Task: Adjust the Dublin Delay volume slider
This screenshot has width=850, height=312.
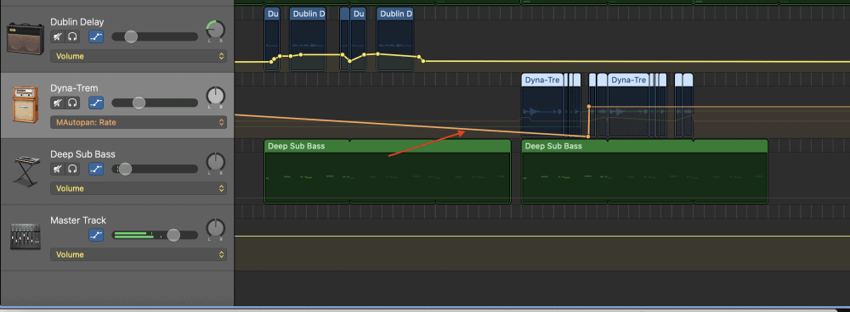Action: tap(131, 36)
